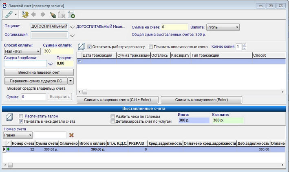Open dropdown arrow next to link icon
This screenshot has height=172, width=289.
pos(15,15)
